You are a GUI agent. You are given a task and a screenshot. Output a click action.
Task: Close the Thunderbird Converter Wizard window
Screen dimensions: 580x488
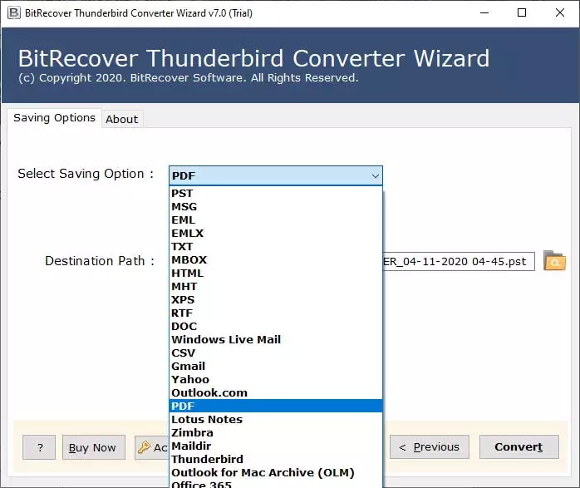coord(559,12)
